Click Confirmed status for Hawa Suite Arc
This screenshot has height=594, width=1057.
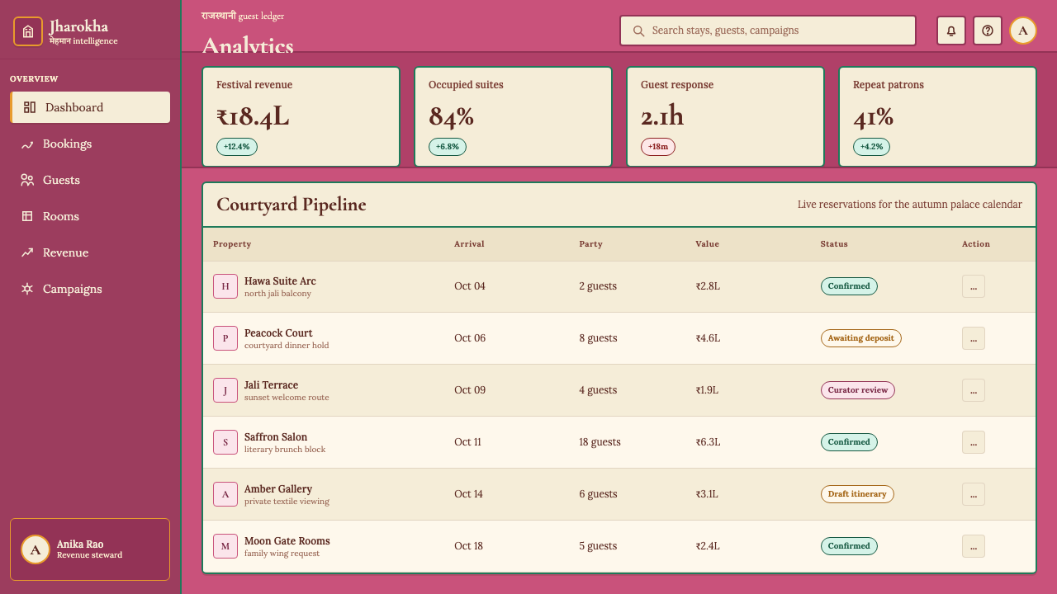849,286
